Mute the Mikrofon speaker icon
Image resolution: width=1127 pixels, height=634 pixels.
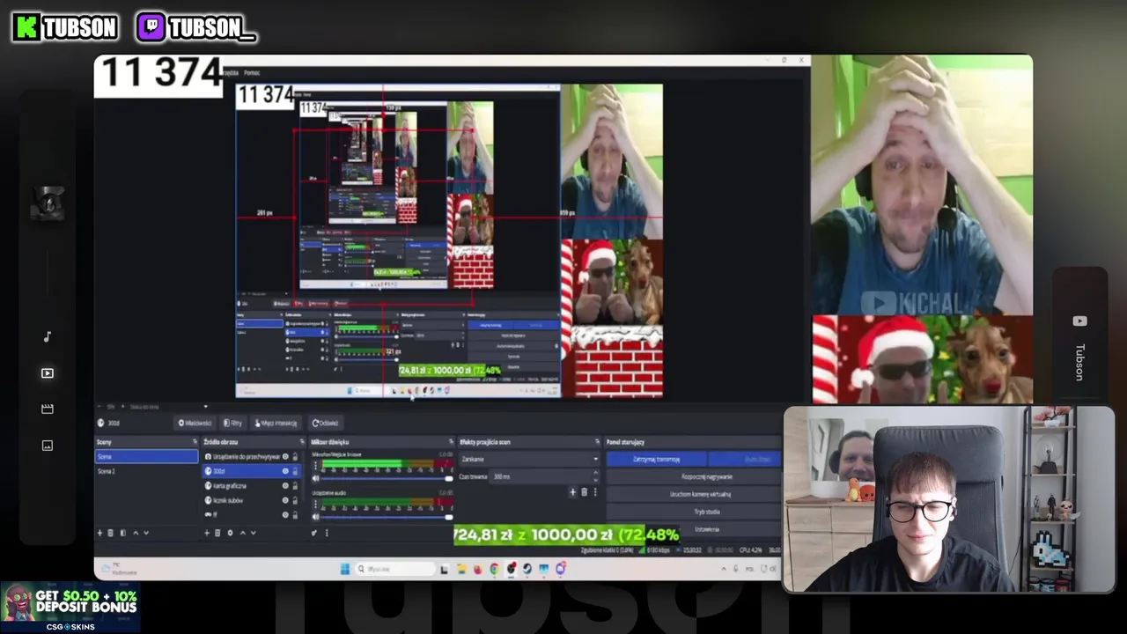click(315, 478)
